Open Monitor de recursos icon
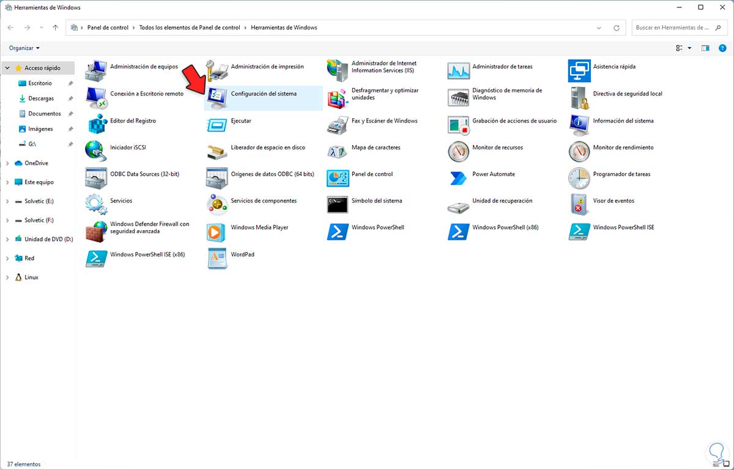Viewport: 734px width, 470px height. tap(458, 151)
